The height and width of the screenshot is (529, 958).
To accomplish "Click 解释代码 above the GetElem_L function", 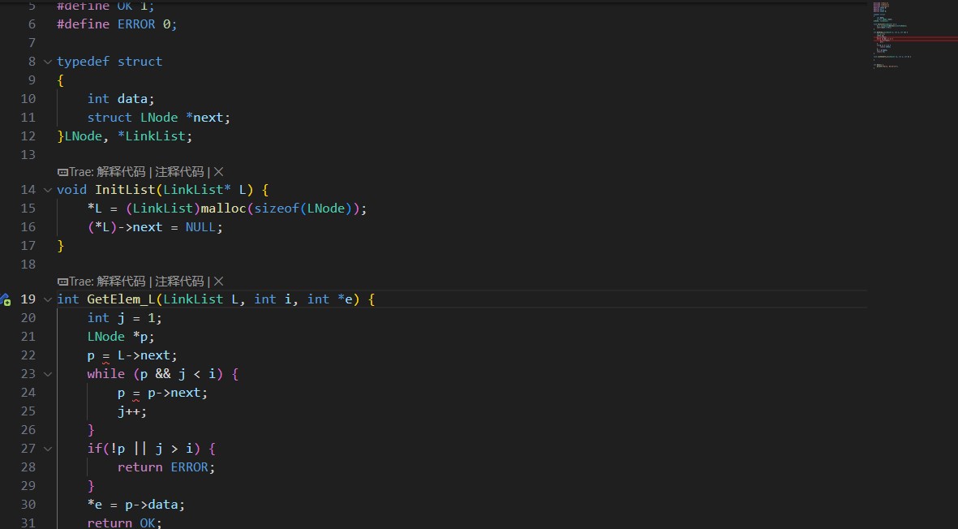I will [x=121, y=281].
